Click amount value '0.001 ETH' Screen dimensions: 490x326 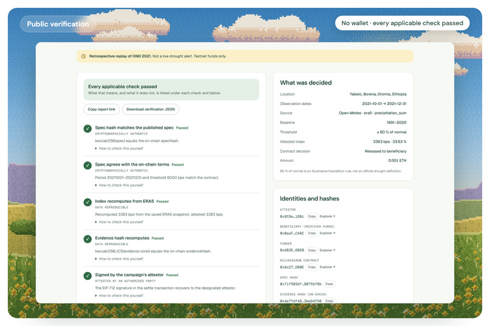397,161
